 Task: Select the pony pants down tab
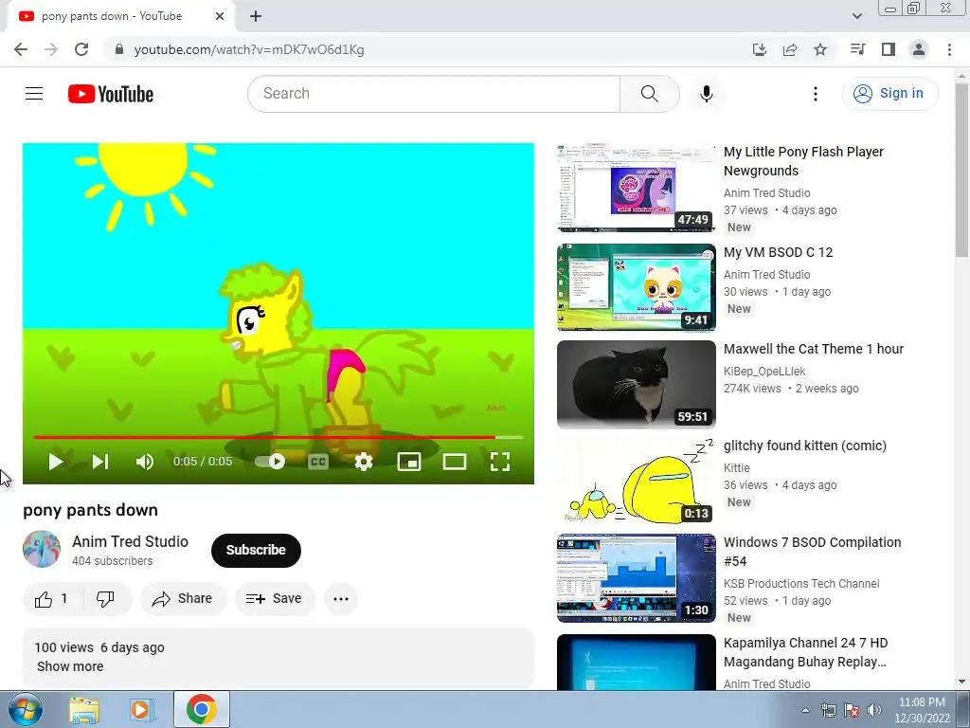click(x=120, y=17)
